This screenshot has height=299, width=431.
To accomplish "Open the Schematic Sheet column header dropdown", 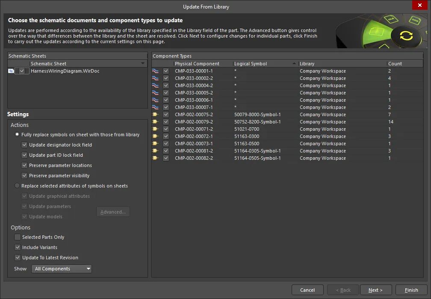I will [143, 63].
